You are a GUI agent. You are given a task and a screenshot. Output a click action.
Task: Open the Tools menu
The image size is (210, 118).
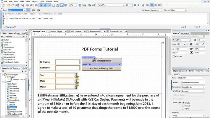pyautogui.click(x=42, y=1)
